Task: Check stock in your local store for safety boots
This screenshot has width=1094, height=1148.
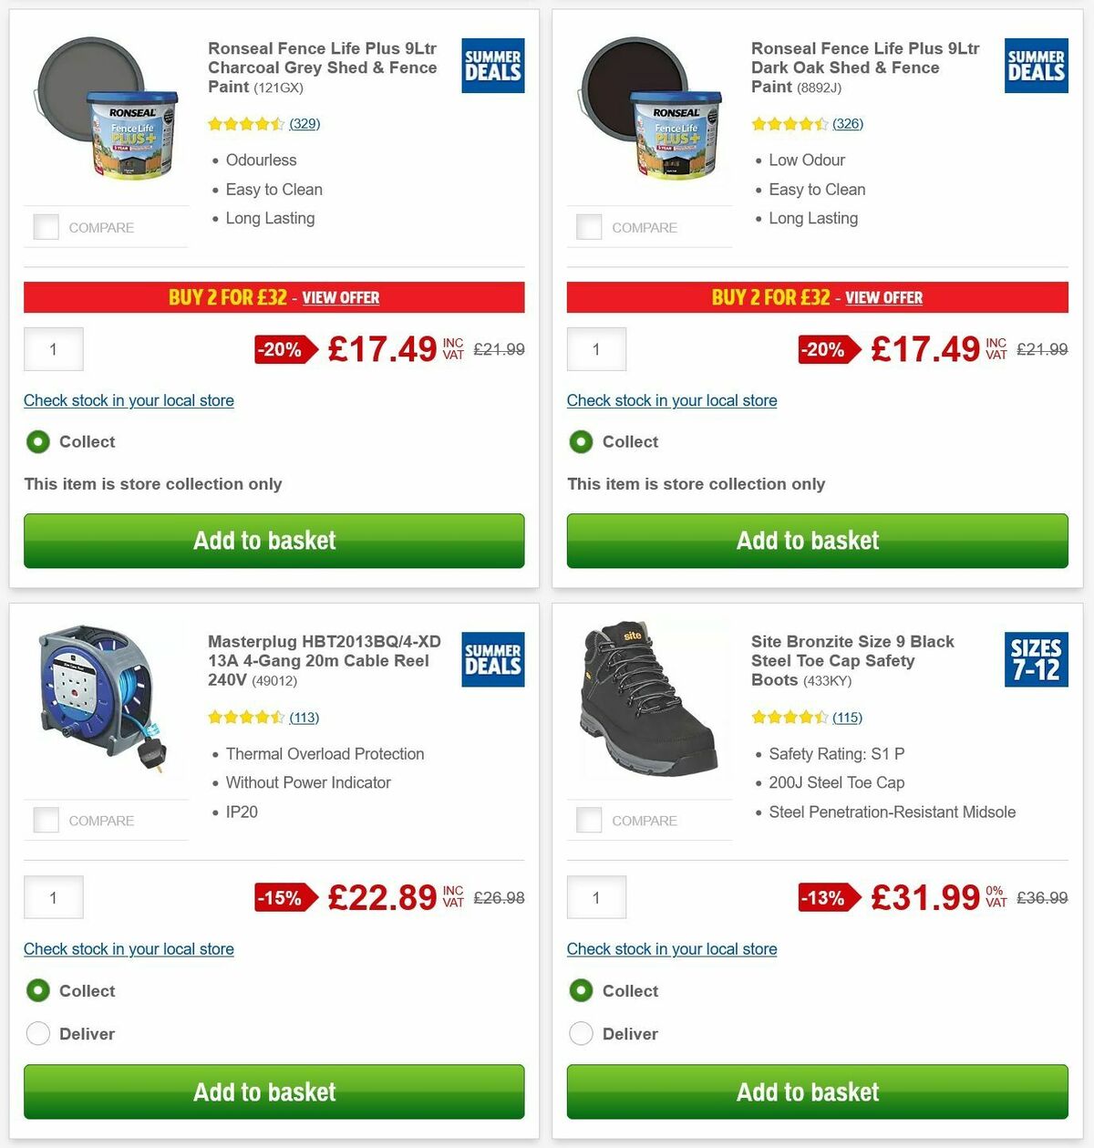Action: click(672, 949)
